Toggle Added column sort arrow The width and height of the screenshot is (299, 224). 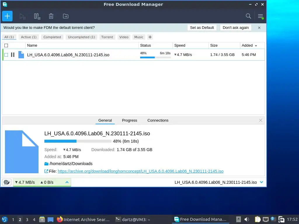[256, 46]
